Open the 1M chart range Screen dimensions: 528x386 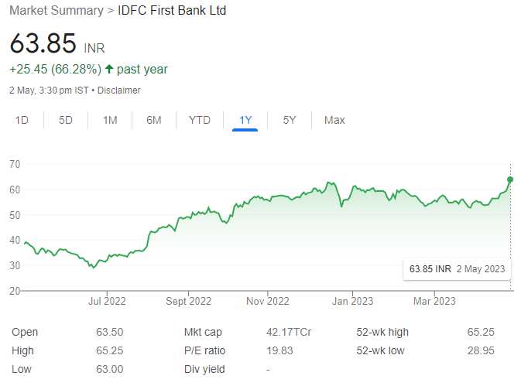110,120
